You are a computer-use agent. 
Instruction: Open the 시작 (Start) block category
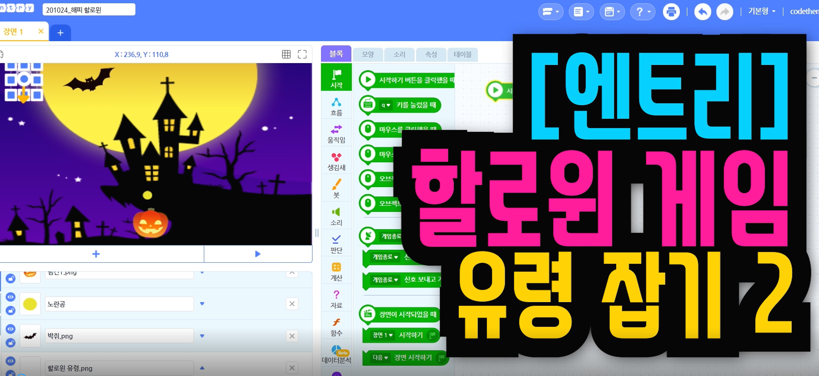click(336, 78)
